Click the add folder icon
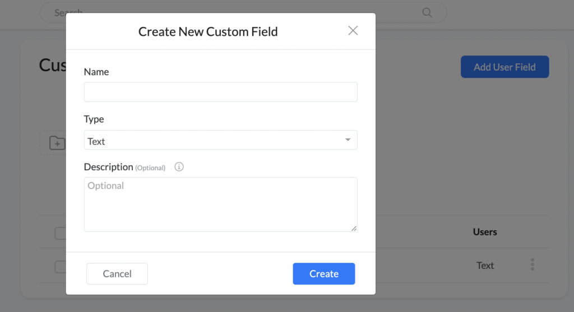 (x=57, y=143)
